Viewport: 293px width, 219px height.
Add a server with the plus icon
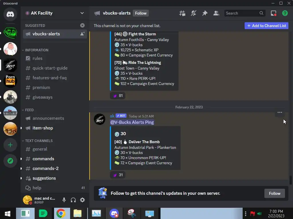10,145
